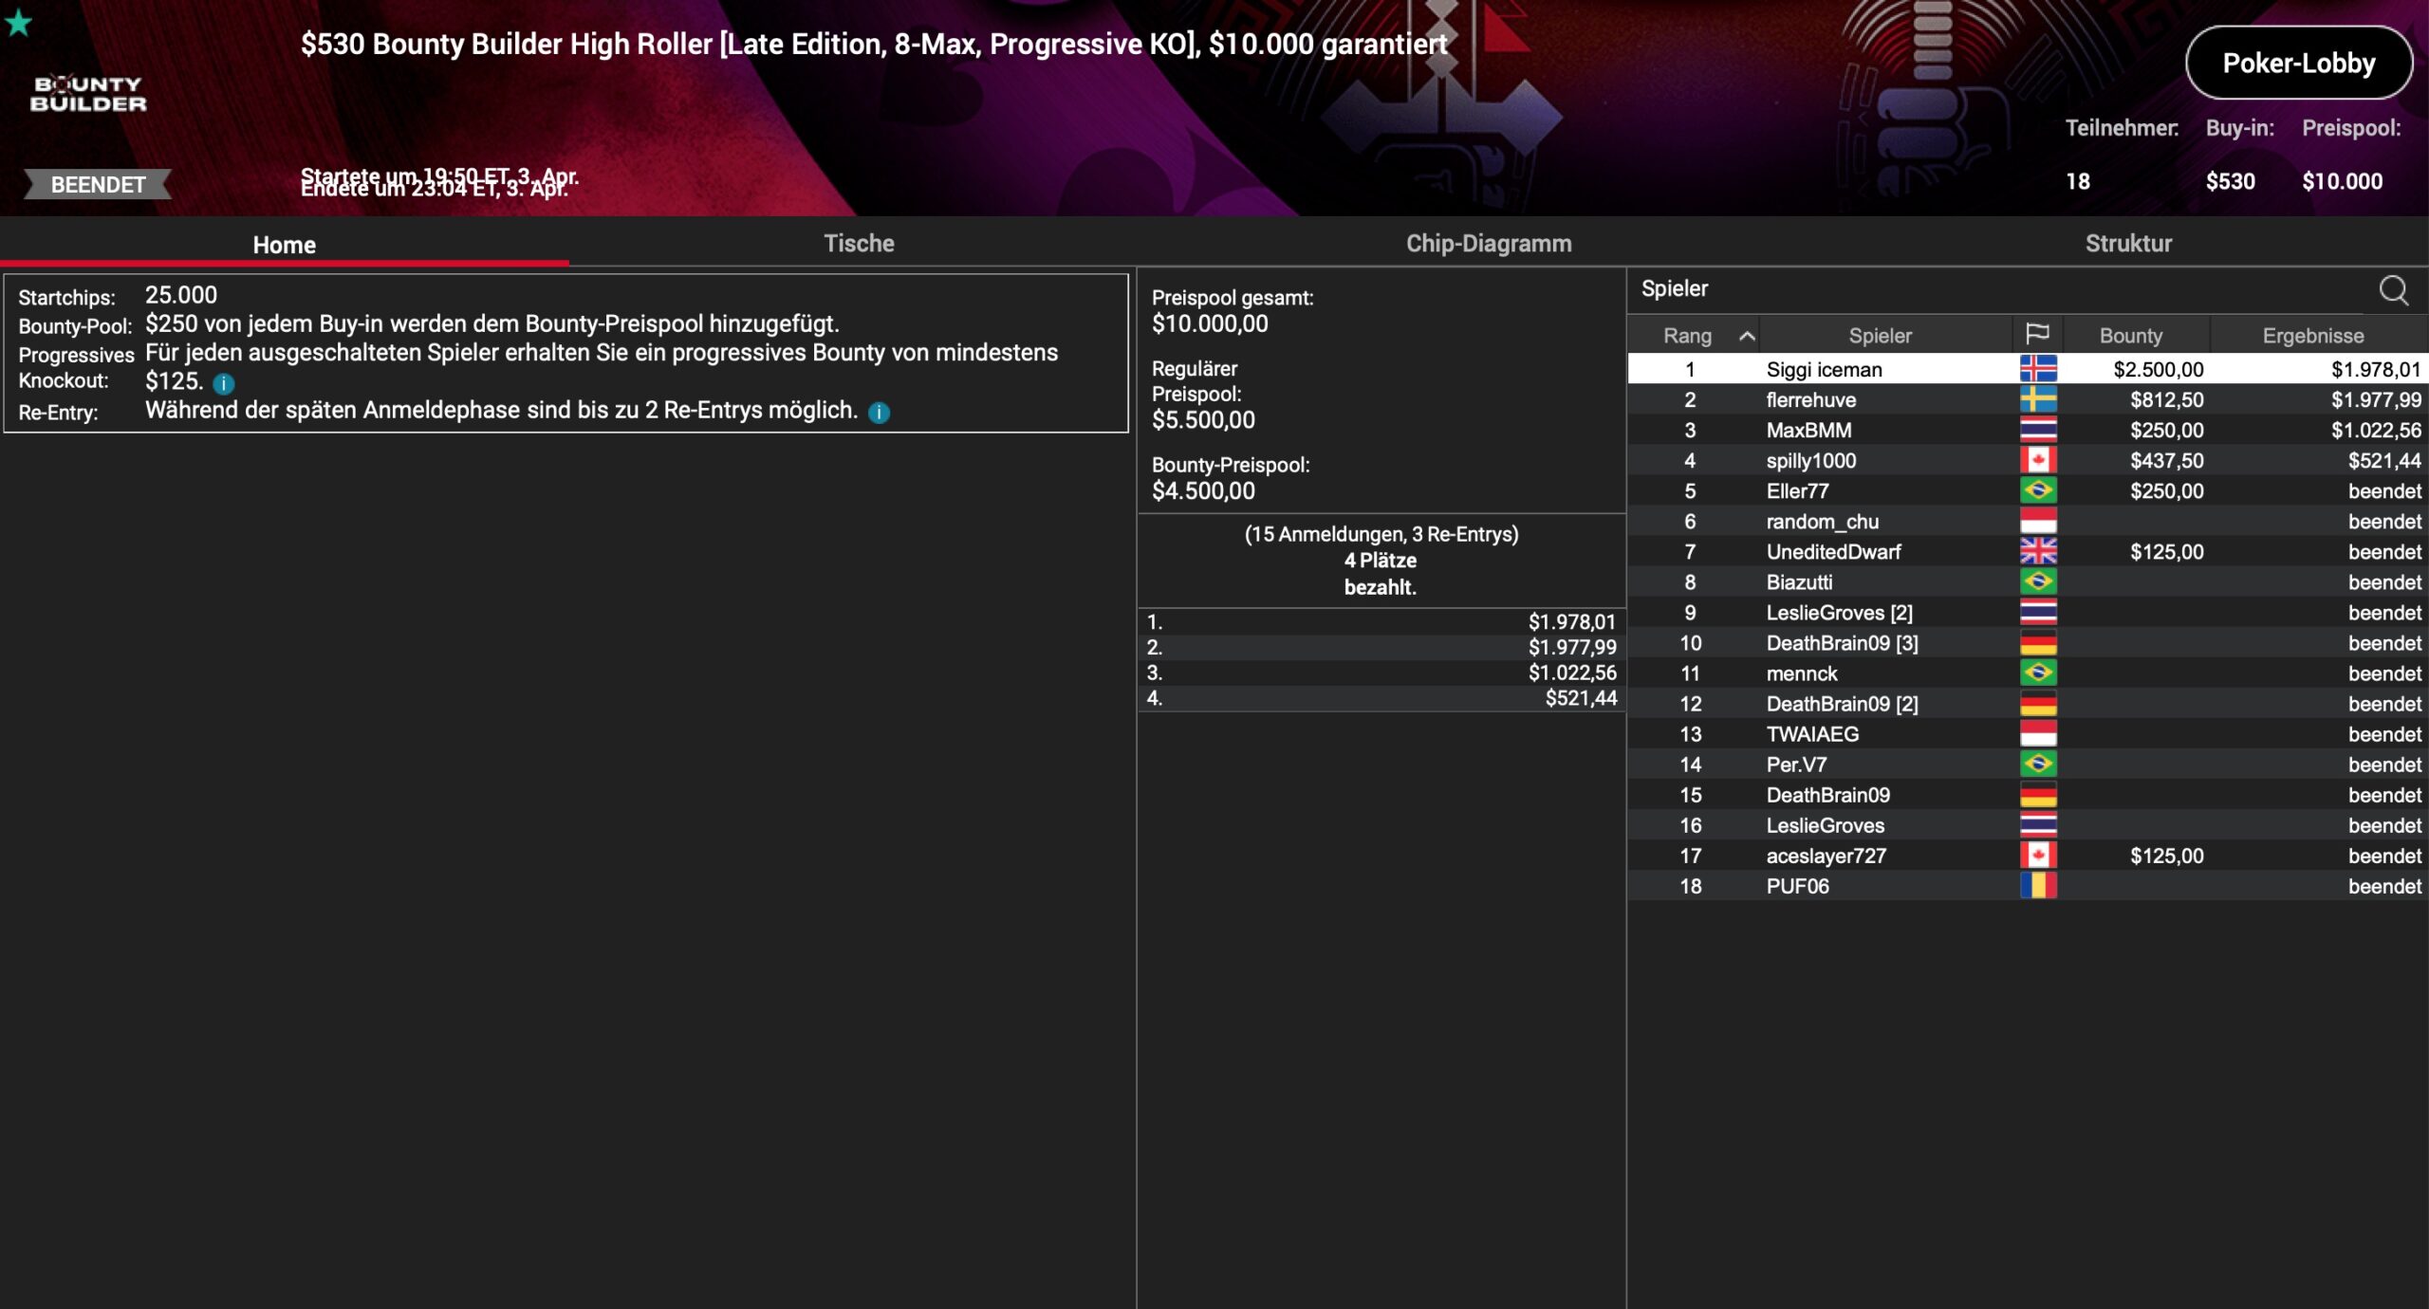Open the Chip-Diagramm tab

pyautogui.click(x=1488, y=244)
